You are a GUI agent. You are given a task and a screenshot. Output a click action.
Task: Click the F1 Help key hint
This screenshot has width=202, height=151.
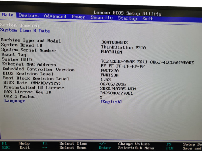tap(16, 143)
